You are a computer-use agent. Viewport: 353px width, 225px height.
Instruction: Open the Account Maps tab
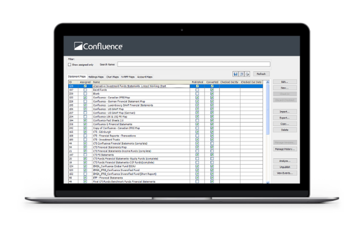[x=145, y=77]
